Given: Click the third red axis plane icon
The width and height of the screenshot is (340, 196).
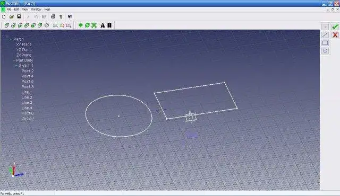Looking at the screenshot, I should click(x=69, y=25).
